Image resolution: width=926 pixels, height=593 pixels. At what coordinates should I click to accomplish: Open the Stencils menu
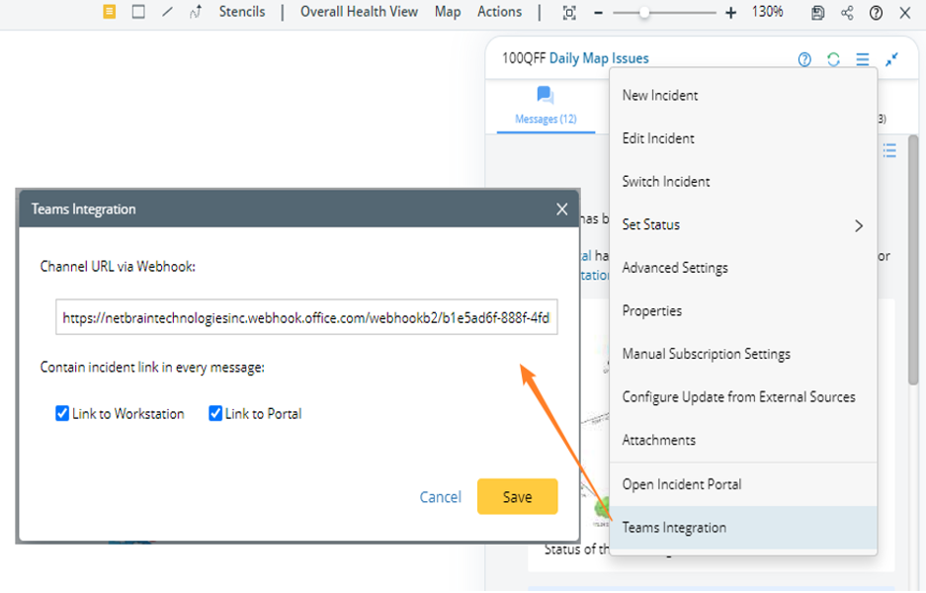tap(242, 12)
